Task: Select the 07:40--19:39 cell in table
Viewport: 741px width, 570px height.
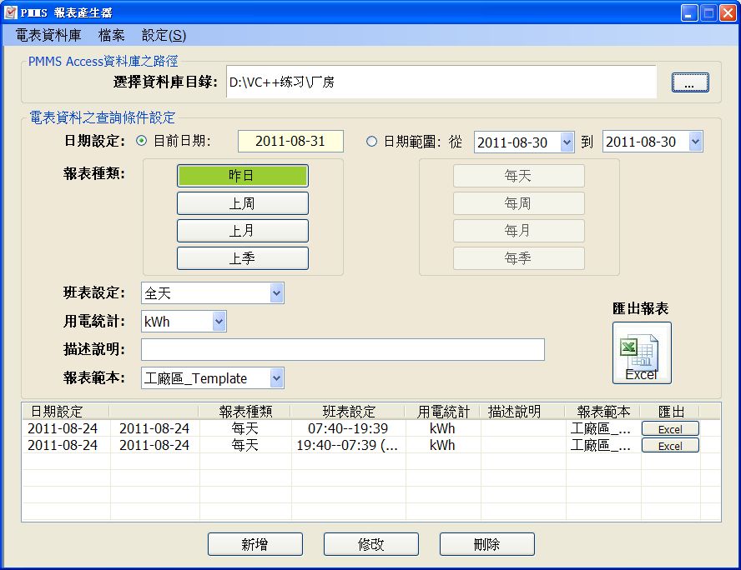Action: point(348,428)
